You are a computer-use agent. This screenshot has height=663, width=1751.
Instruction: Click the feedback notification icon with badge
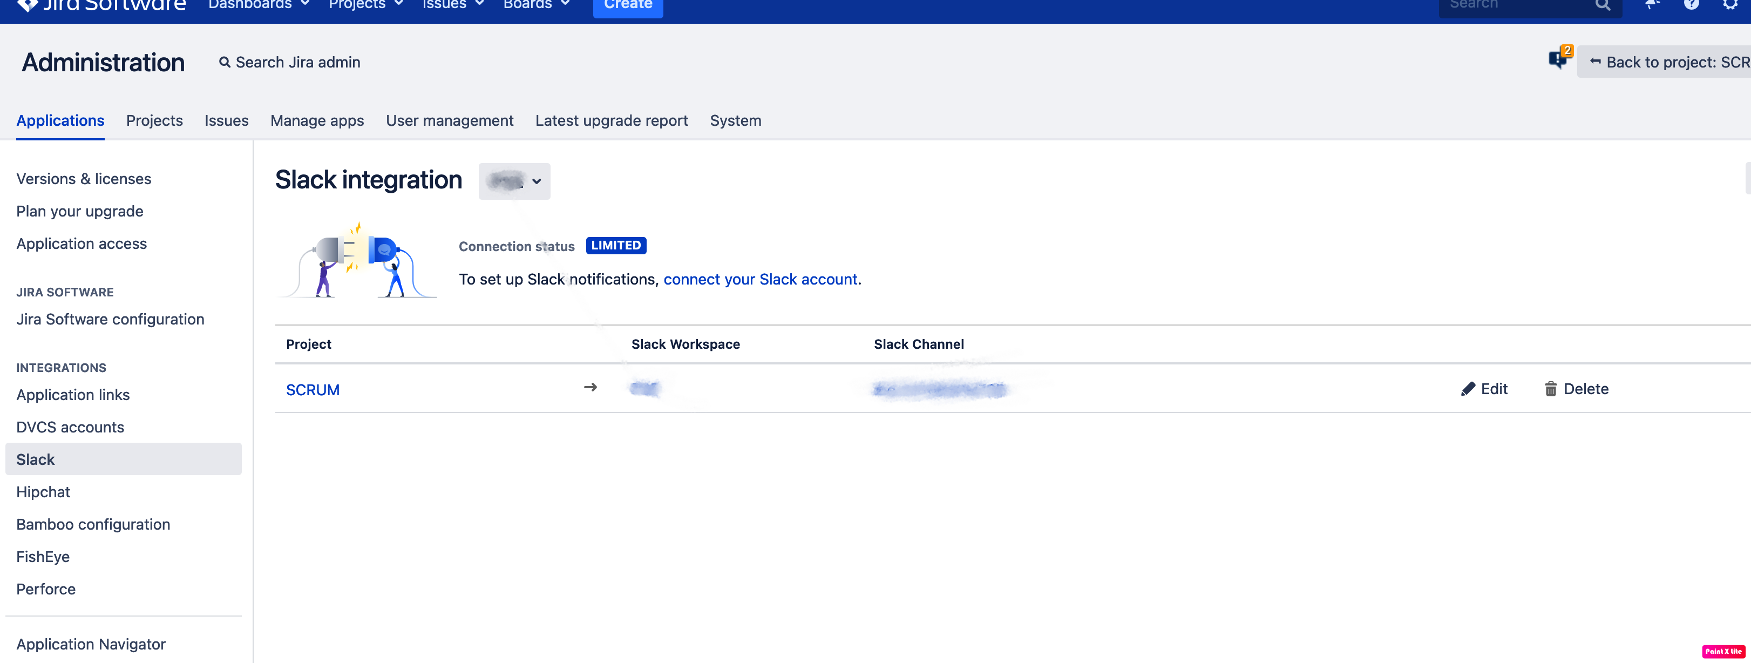1558,60
